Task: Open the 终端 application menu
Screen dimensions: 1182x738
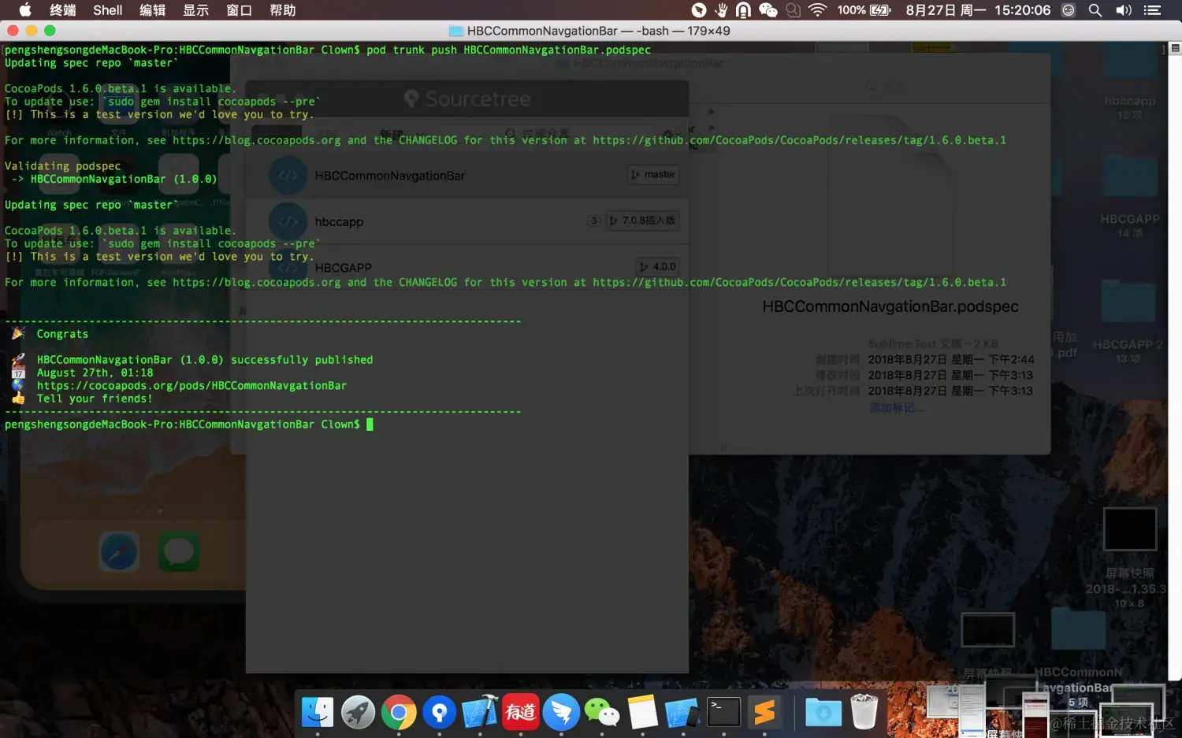Action: (62, 10)
